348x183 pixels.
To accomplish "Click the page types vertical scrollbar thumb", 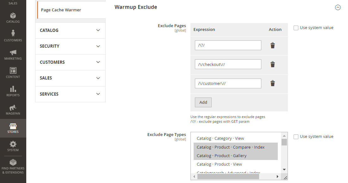I will 284,142.
